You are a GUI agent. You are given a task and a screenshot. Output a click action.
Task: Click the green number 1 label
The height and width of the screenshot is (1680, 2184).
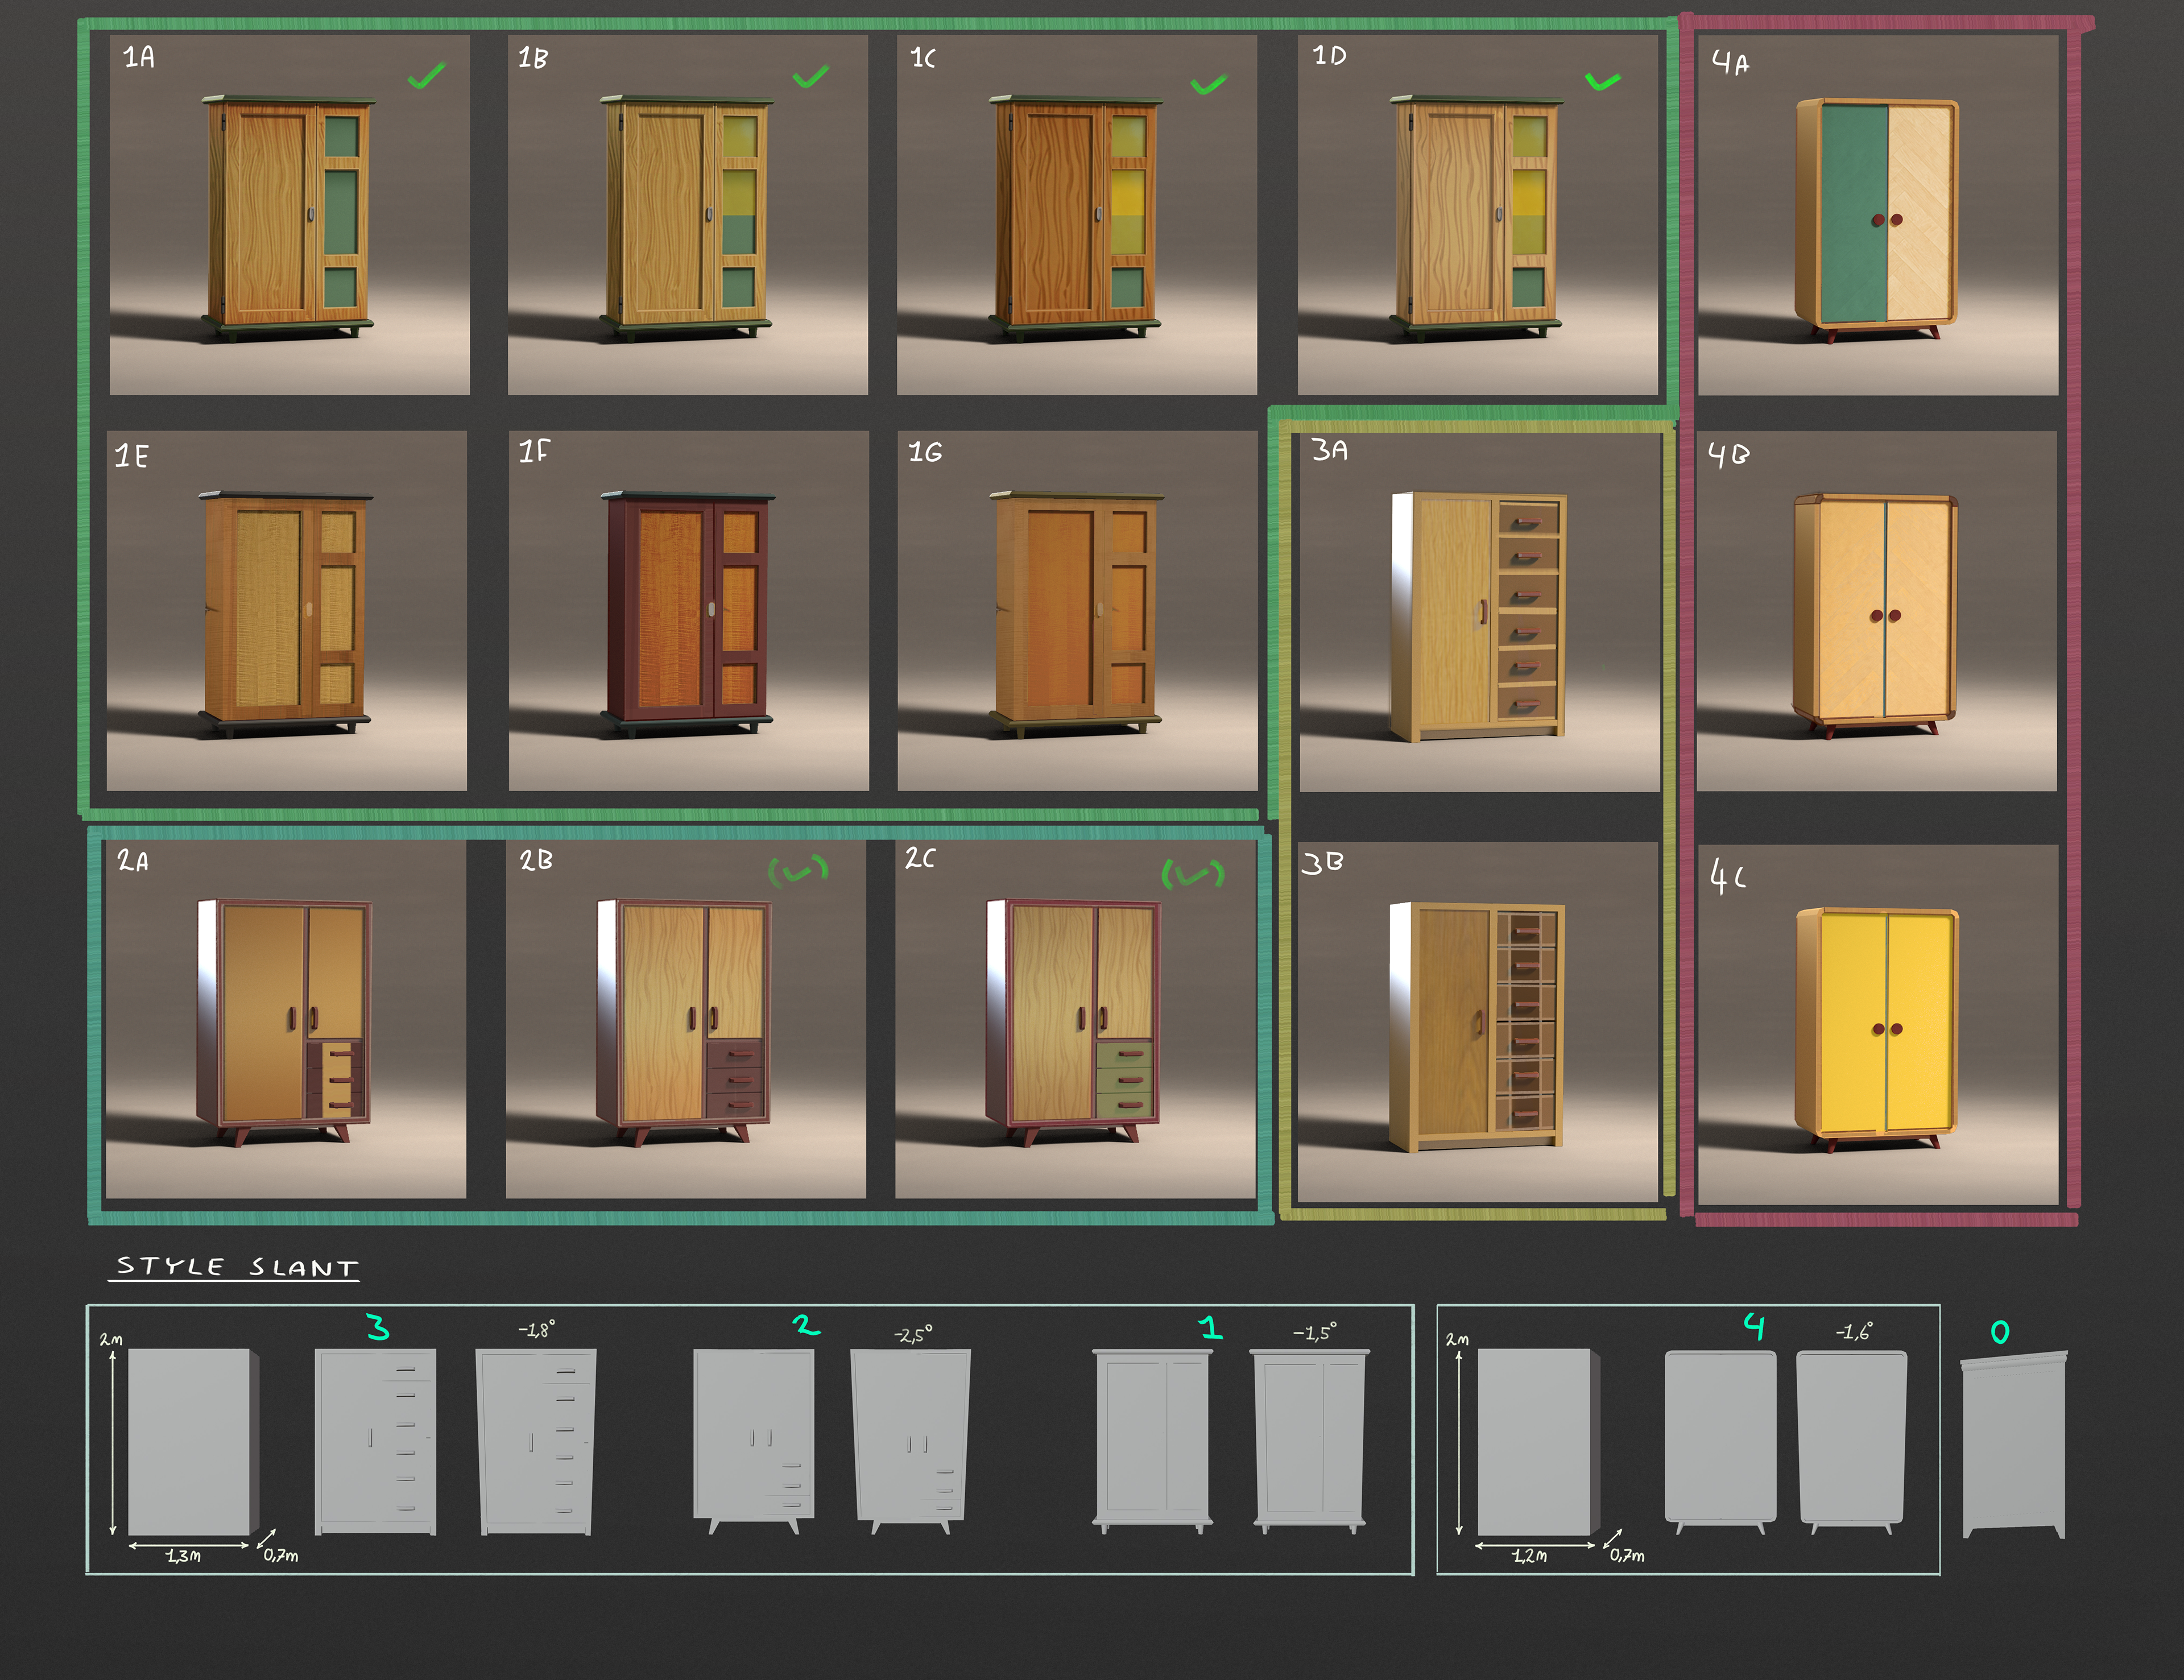tap(1211, 1328)
